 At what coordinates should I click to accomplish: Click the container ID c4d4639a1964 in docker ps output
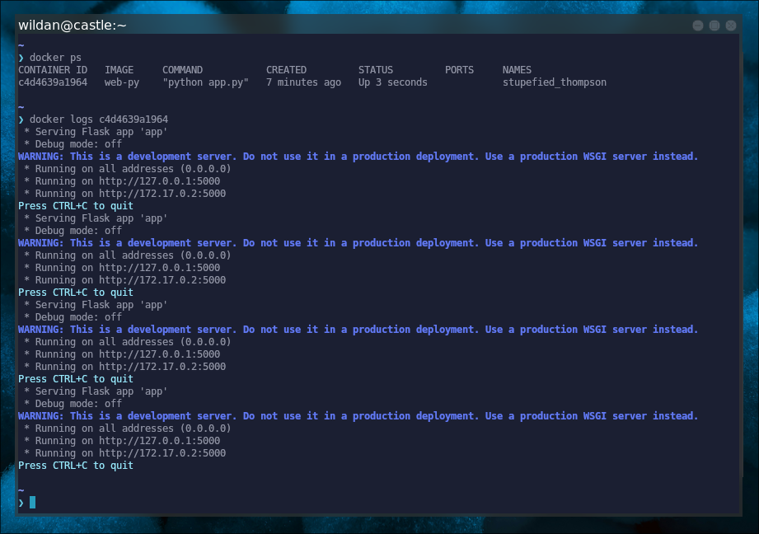coord(53,82)
